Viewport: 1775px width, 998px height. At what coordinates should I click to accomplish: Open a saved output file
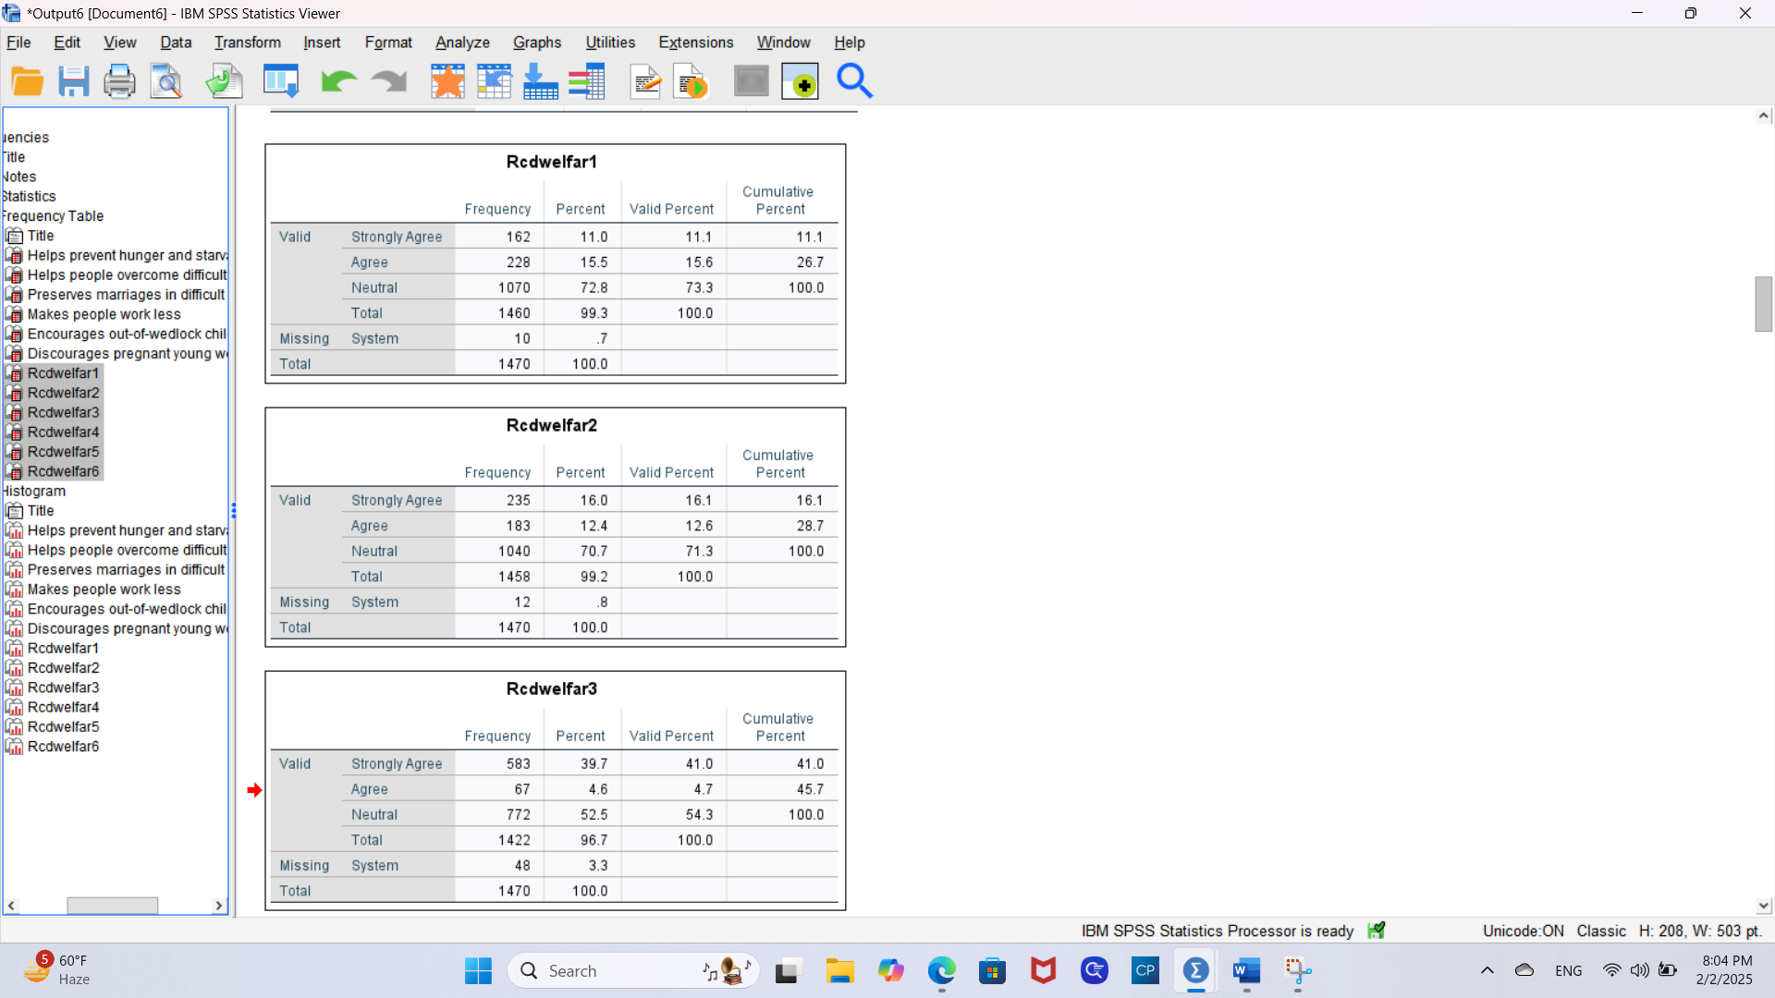click(28, 80)
